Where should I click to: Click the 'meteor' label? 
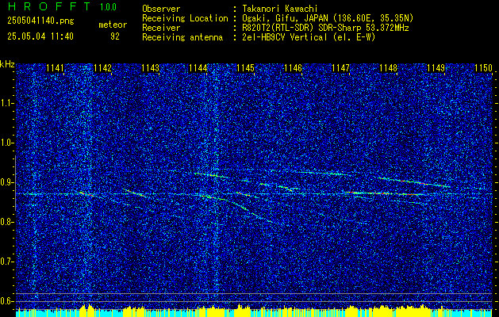point(113,25)
